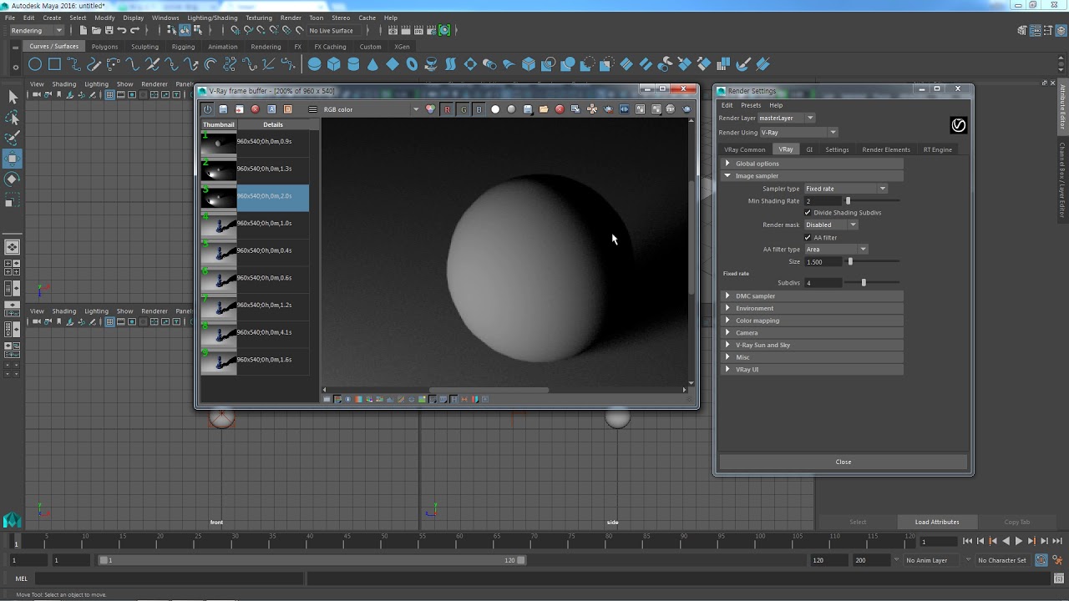Screen dimensions: 1069x601
Task: Toggle the white alpha channel circle
Action: point(495,109)
